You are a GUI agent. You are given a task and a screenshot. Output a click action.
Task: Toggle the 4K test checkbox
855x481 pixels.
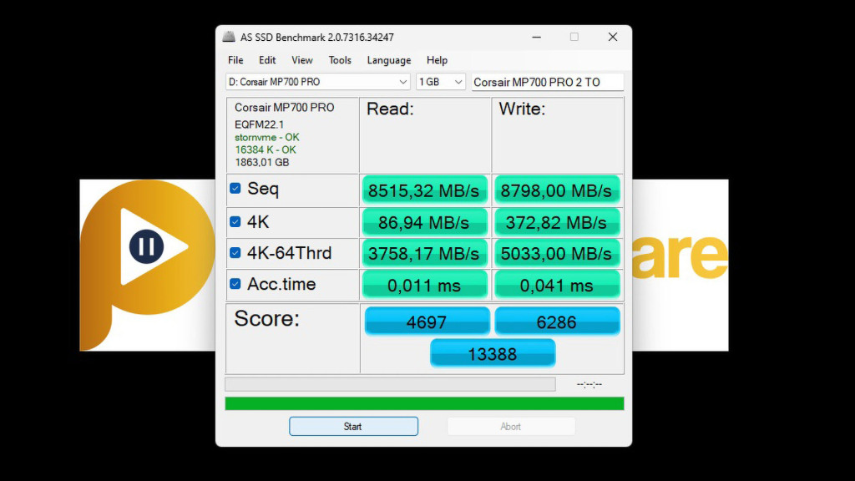pyautogui.click(x=235, y=220)
